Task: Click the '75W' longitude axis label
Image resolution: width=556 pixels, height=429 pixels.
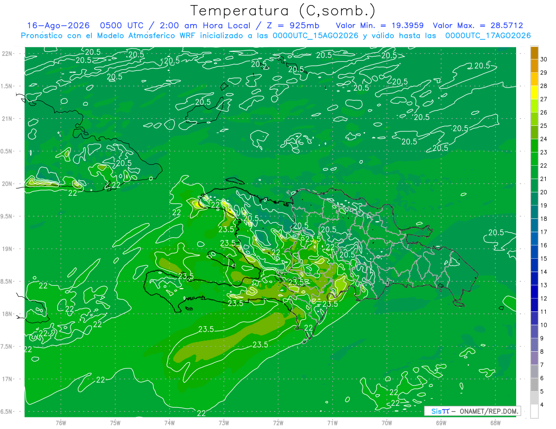Action: 115,423
